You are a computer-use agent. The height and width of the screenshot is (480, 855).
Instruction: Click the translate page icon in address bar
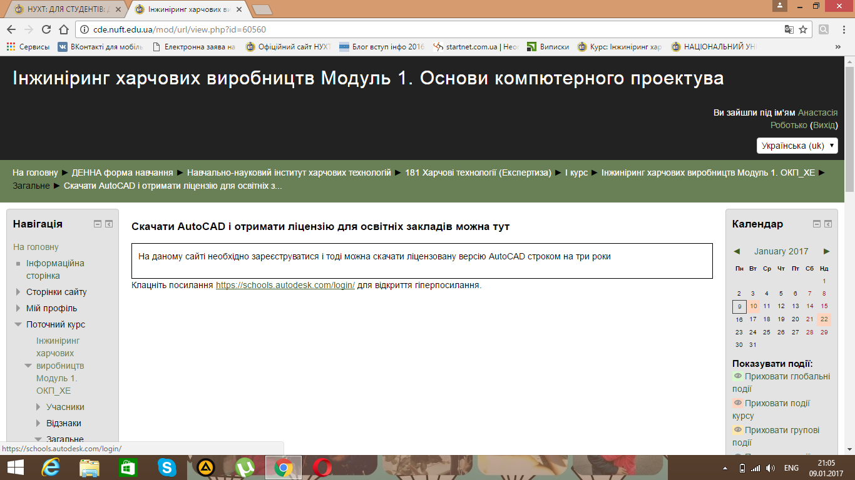(789, 29)
